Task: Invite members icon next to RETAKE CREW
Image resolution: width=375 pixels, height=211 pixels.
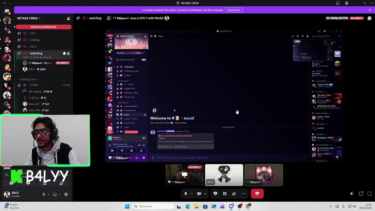Action: 69,18
